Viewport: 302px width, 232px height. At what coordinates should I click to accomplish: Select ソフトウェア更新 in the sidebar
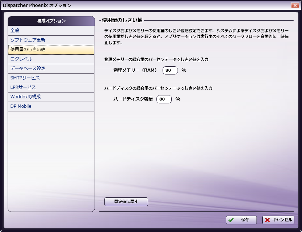(x=51, y=40)
